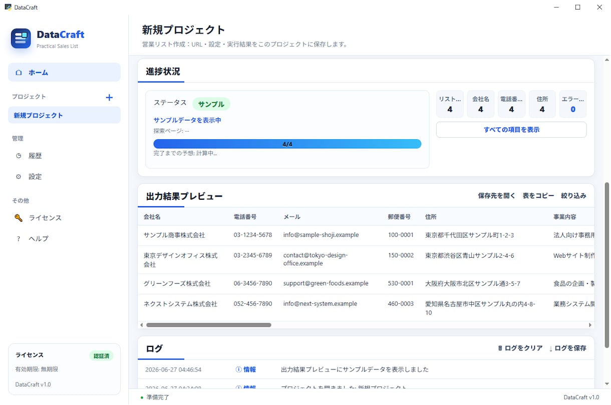Click phone number 03-1234-5678
The image size is (611, 405).
[x=253, y=235]
